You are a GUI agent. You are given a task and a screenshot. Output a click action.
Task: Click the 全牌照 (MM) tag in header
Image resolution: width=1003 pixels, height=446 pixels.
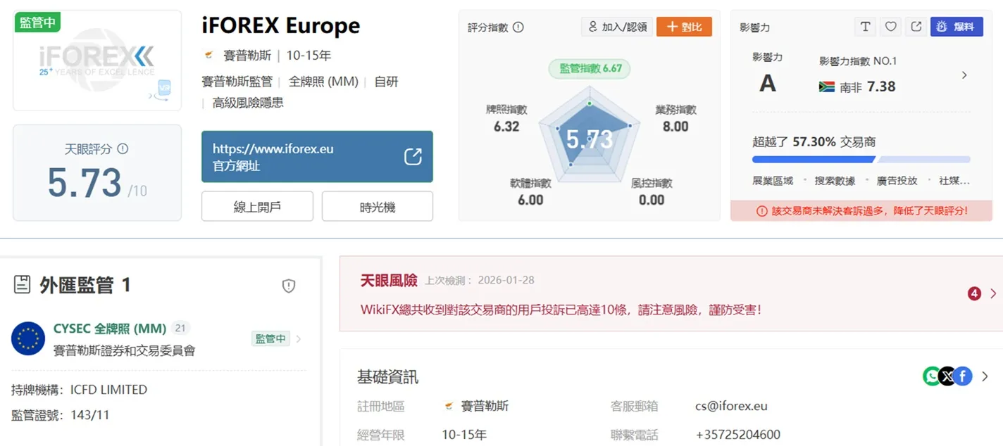coord(323,82)
